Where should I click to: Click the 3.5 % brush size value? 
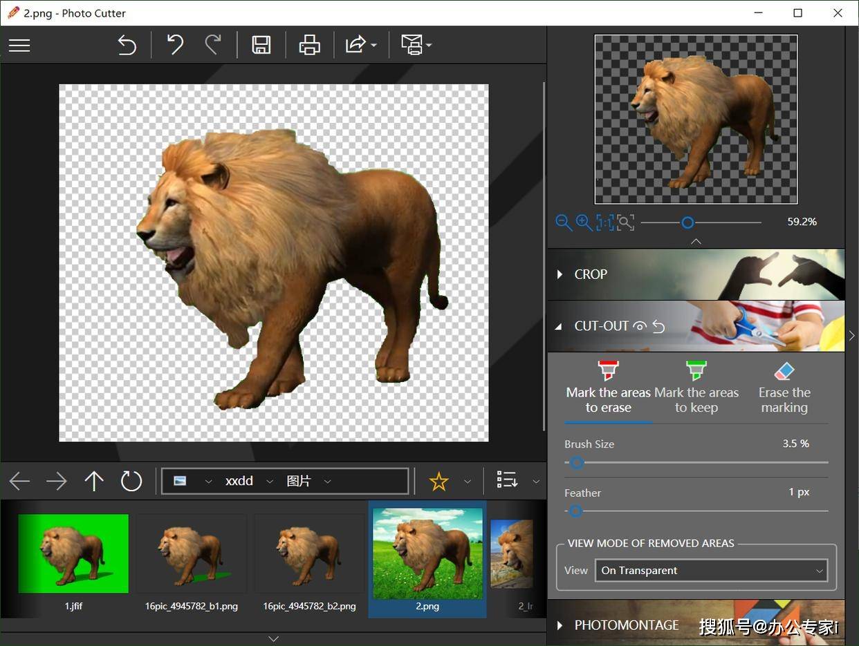tap(796, 444)
